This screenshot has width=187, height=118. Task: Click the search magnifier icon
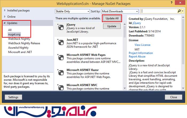coord(179,11)
